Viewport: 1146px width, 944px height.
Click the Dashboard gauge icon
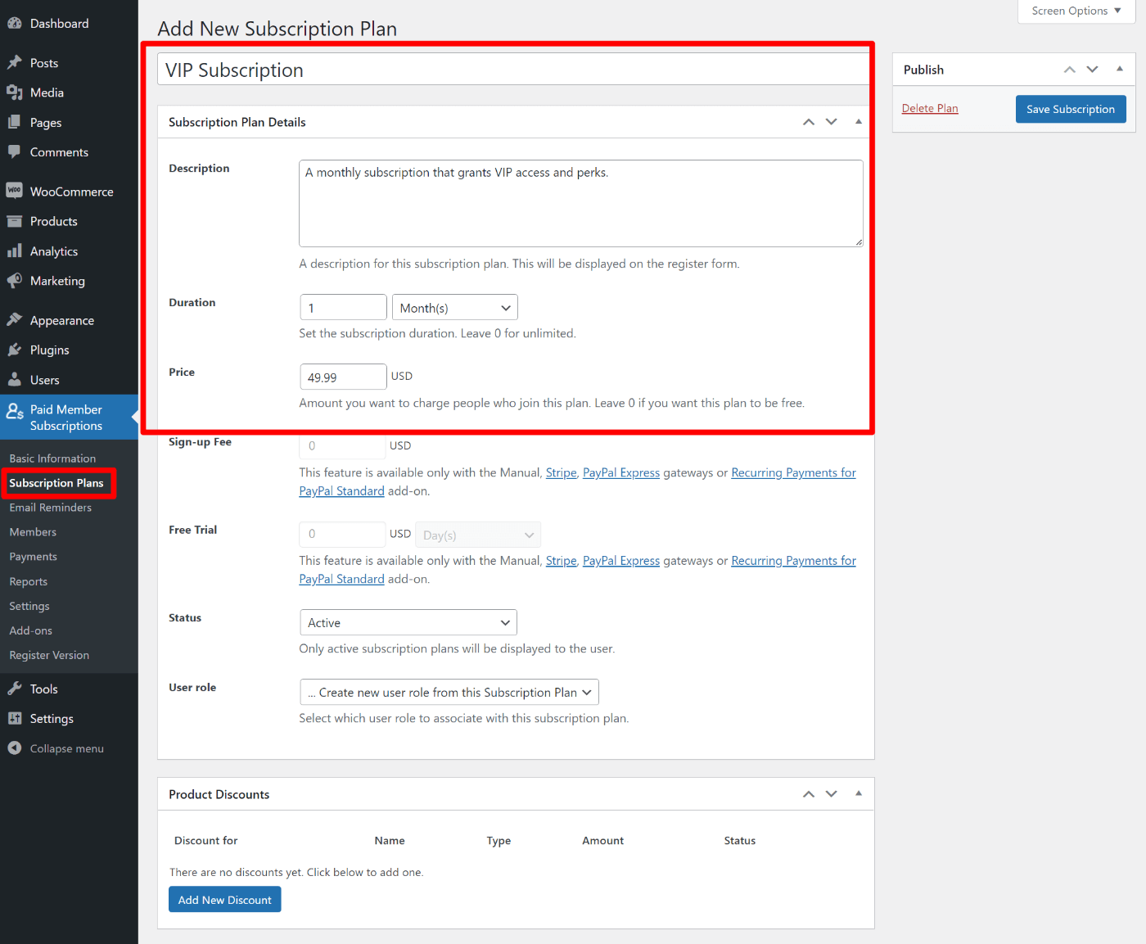(15, 24)
